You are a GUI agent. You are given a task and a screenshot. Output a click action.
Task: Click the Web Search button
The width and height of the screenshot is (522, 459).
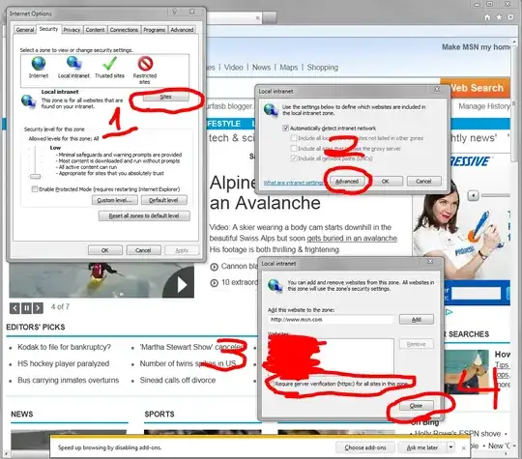click(475, 88)
